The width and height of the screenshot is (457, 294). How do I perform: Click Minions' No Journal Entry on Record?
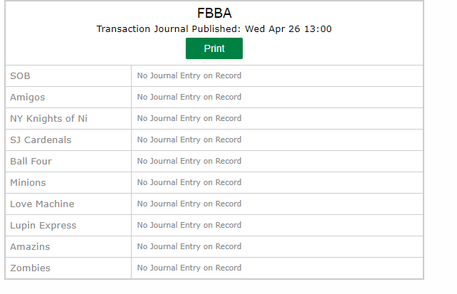[x=189, y=182]
